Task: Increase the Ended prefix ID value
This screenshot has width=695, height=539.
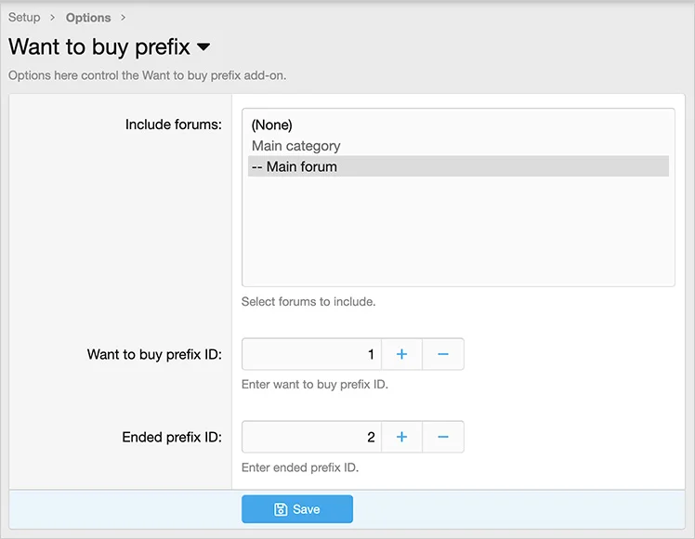Action: click(401, 437)
